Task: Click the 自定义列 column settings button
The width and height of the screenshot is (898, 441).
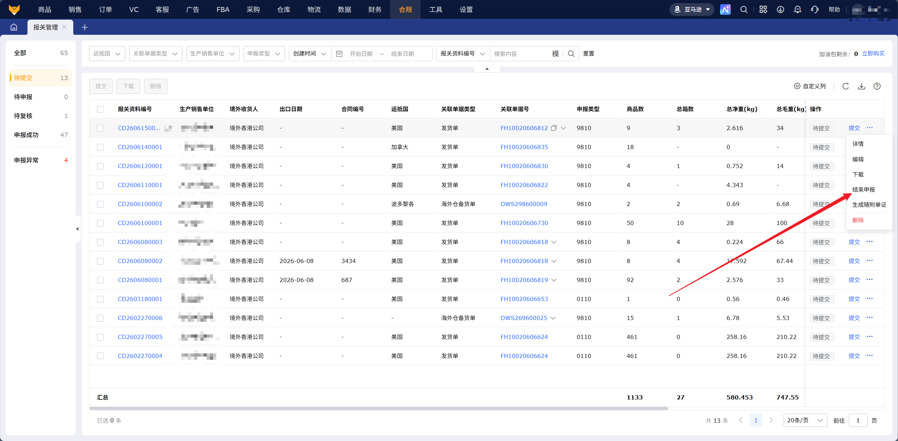Action: point(810,86)
